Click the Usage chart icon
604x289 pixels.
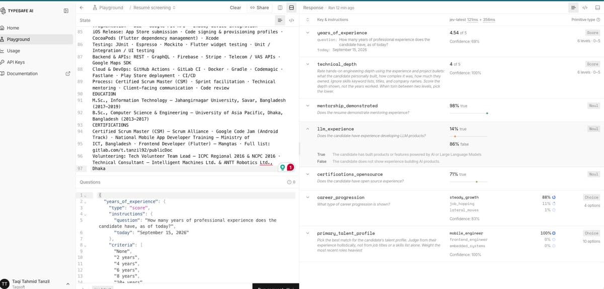pos(3,51)
